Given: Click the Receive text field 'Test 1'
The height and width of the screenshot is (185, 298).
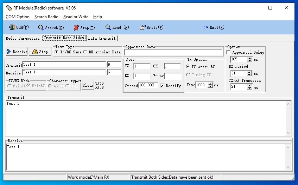Looking at the screenshot, I should tap(64, 72).
